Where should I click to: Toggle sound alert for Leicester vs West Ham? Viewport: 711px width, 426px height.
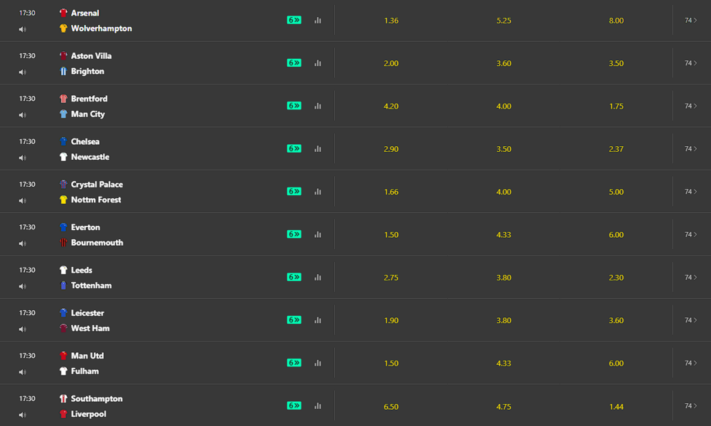point(22,329)
